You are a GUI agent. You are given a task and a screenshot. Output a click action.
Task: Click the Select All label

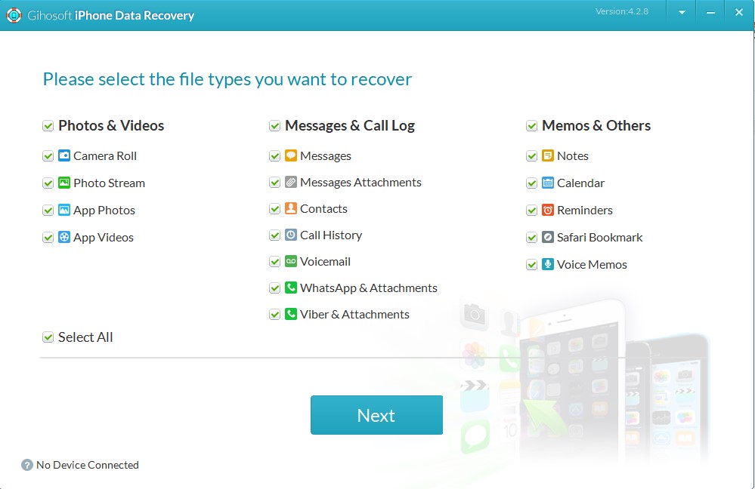(85, 337)
